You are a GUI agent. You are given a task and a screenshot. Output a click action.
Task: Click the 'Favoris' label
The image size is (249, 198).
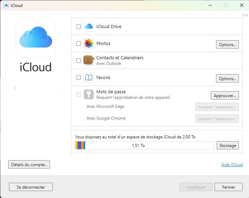103,78
